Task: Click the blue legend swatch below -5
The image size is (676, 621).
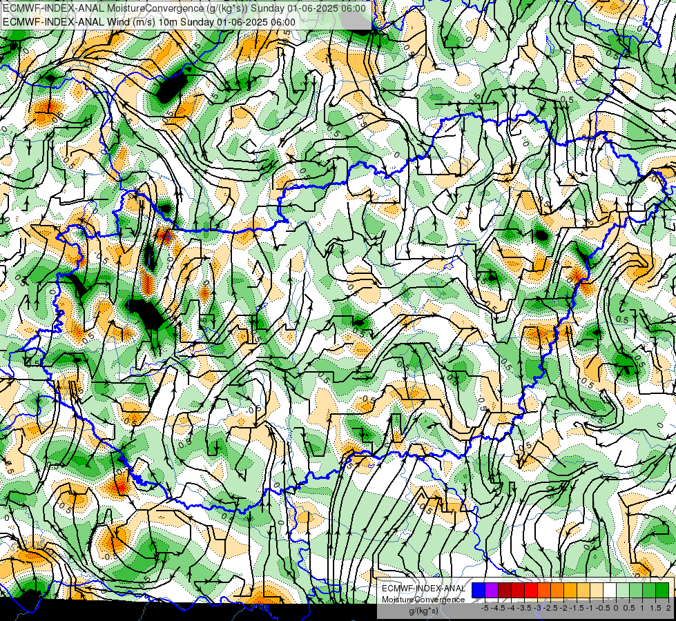Action: tap(479, 591)
